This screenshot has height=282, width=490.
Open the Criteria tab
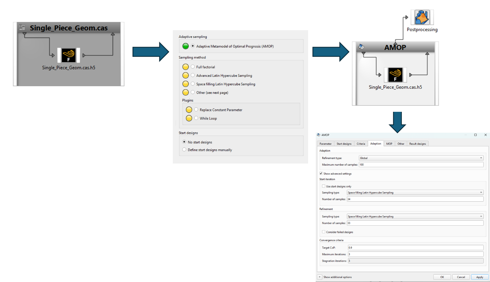click(361, 144)
